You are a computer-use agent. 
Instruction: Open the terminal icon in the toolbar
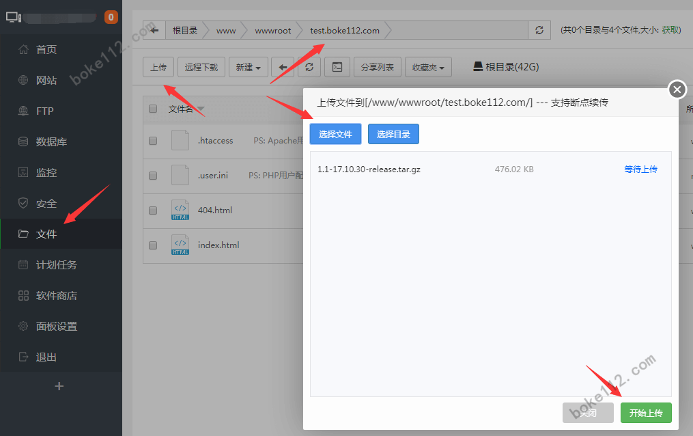336,66
